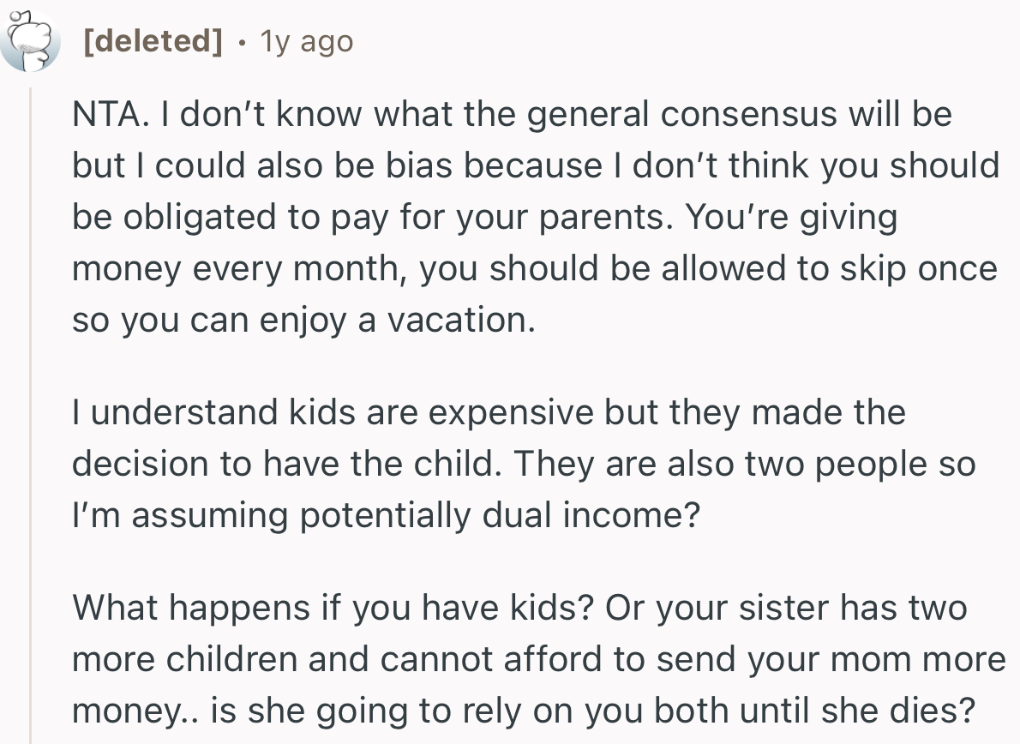1020x744 pixels.
Task: Select the [deleted] author label
Action: click(x=153, y=40)
